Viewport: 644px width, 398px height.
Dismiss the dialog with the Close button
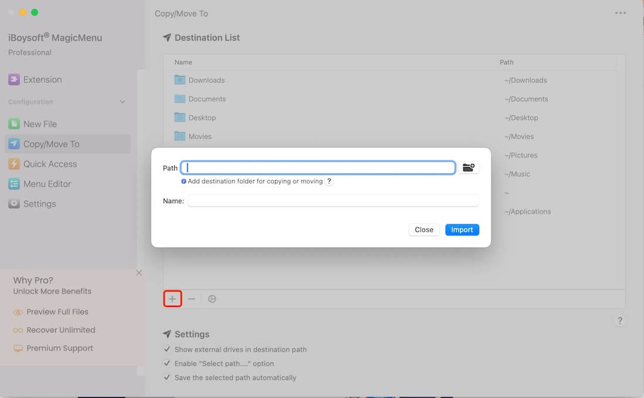point(423,230)
